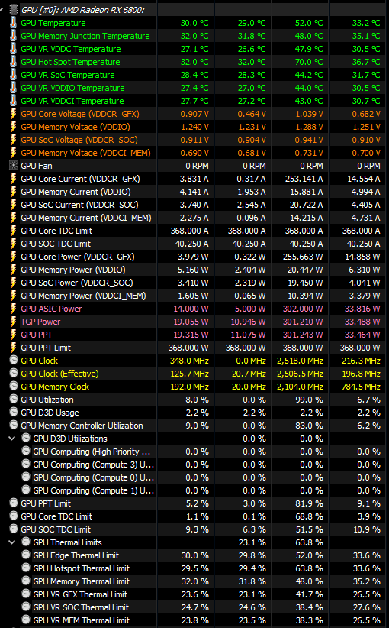Click lightning icon for GPU Core Voltage (VDDCR_GFX)
This screenshot has height=628, width=389.
13,114
